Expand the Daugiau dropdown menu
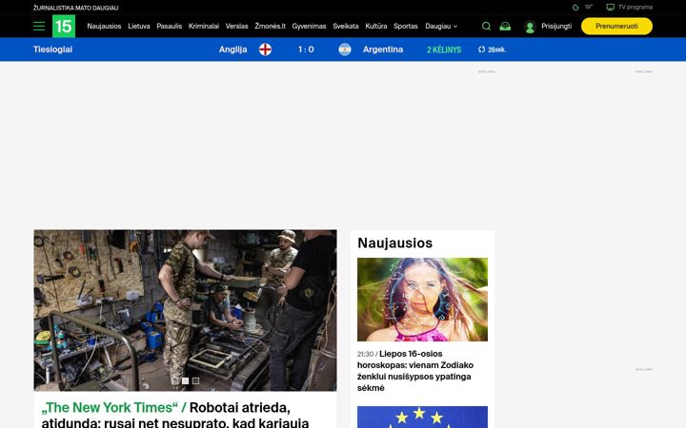686x428 pixels. [x=441, y=27]
